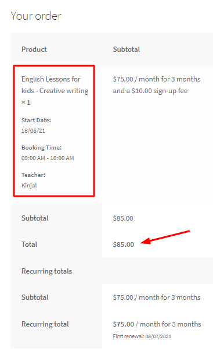Select the 18/06/21 start date value
213x351 pixels.
click(x=33, y=131)
